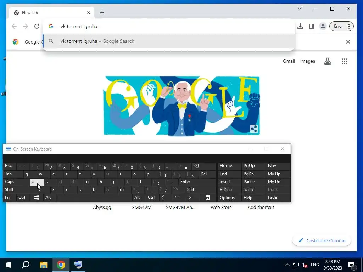Reload the page in Chrome
The image size is (363, 272).
pos(37,26)
